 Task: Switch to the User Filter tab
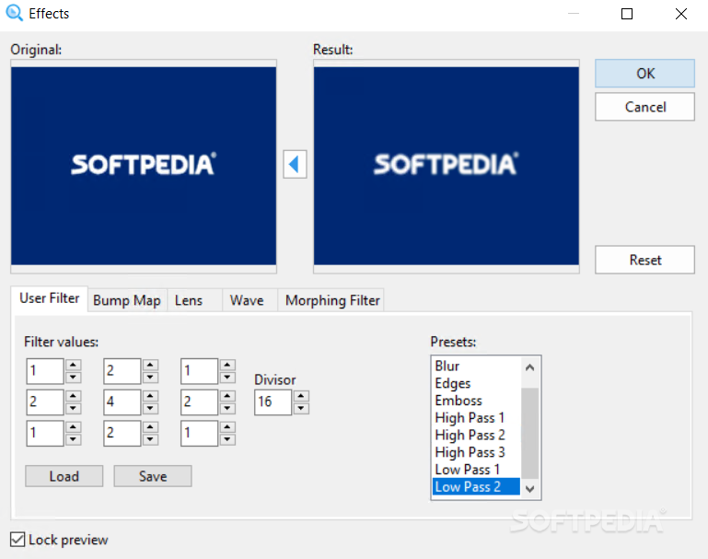[x=49, y=298]
